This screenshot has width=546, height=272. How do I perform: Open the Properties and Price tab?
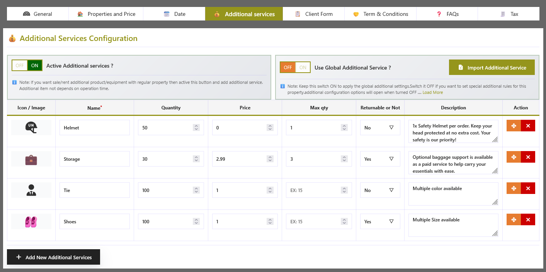(x=106, y=14)
